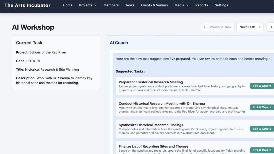Screen dimensions: 274x154
Task: Open the Reports page
Action: click(201, 5)
